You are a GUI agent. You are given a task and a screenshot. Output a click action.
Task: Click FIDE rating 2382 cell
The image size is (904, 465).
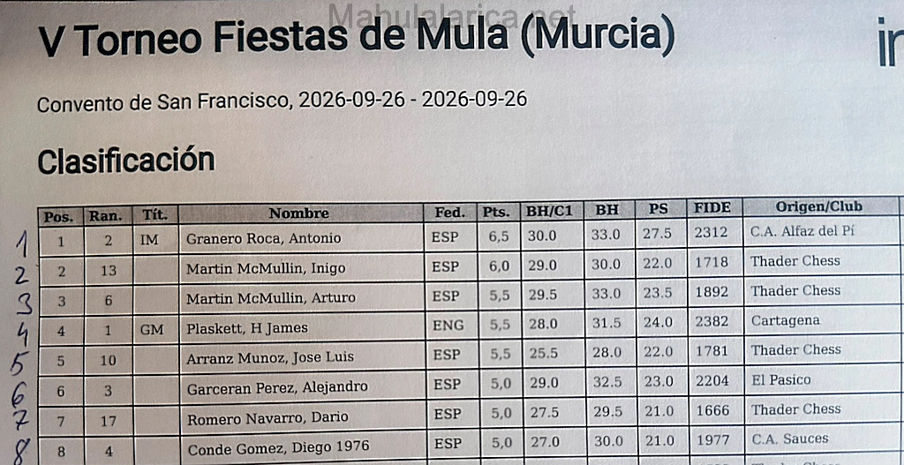(712, 321)
